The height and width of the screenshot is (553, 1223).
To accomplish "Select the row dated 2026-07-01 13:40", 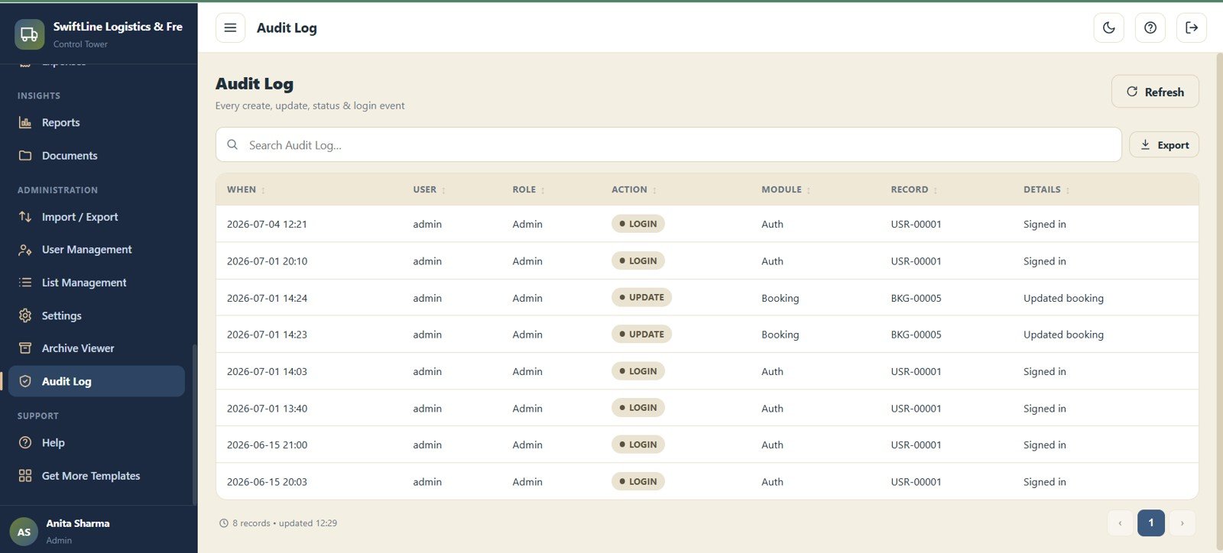I will (x=707, y=408).
